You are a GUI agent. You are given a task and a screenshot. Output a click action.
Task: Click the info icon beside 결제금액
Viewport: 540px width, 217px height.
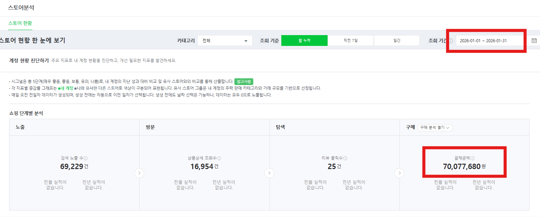click(x=472, y=158)
